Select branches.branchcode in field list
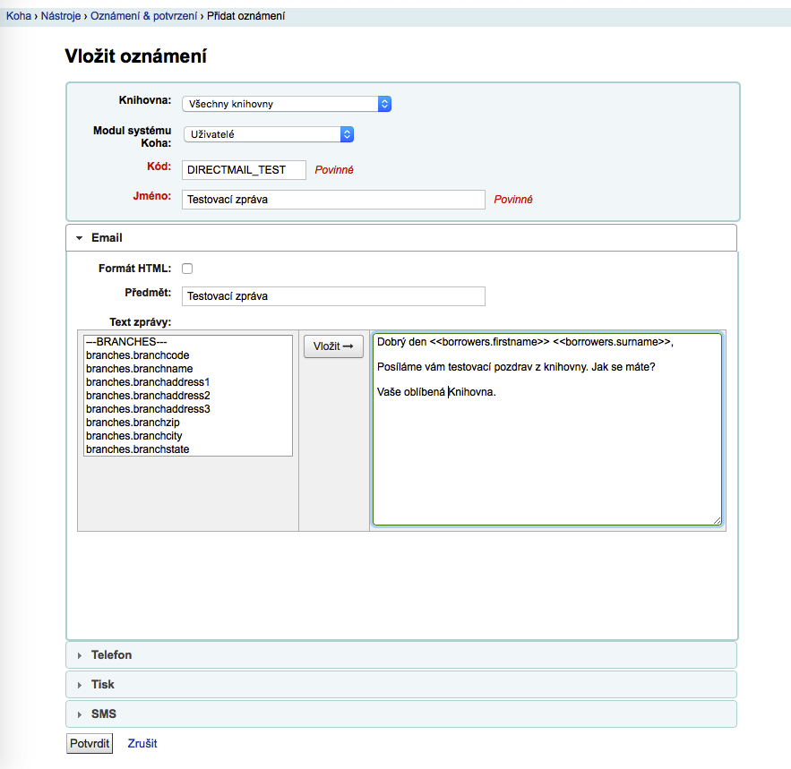This screenshot has height=769, width=791. (187, 355)
